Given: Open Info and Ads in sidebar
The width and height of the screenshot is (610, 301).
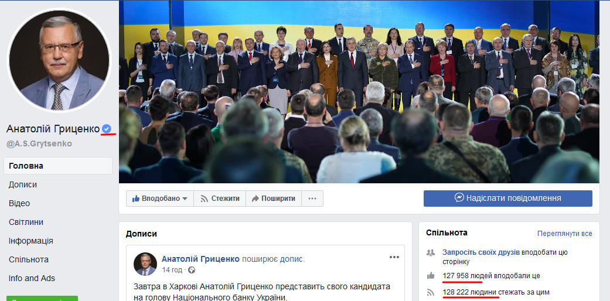Looking at the screenshot, I should tap(32, 278).
